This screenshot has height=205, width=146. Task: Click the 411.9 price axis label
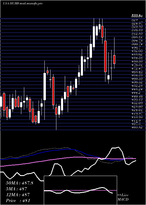136,121
